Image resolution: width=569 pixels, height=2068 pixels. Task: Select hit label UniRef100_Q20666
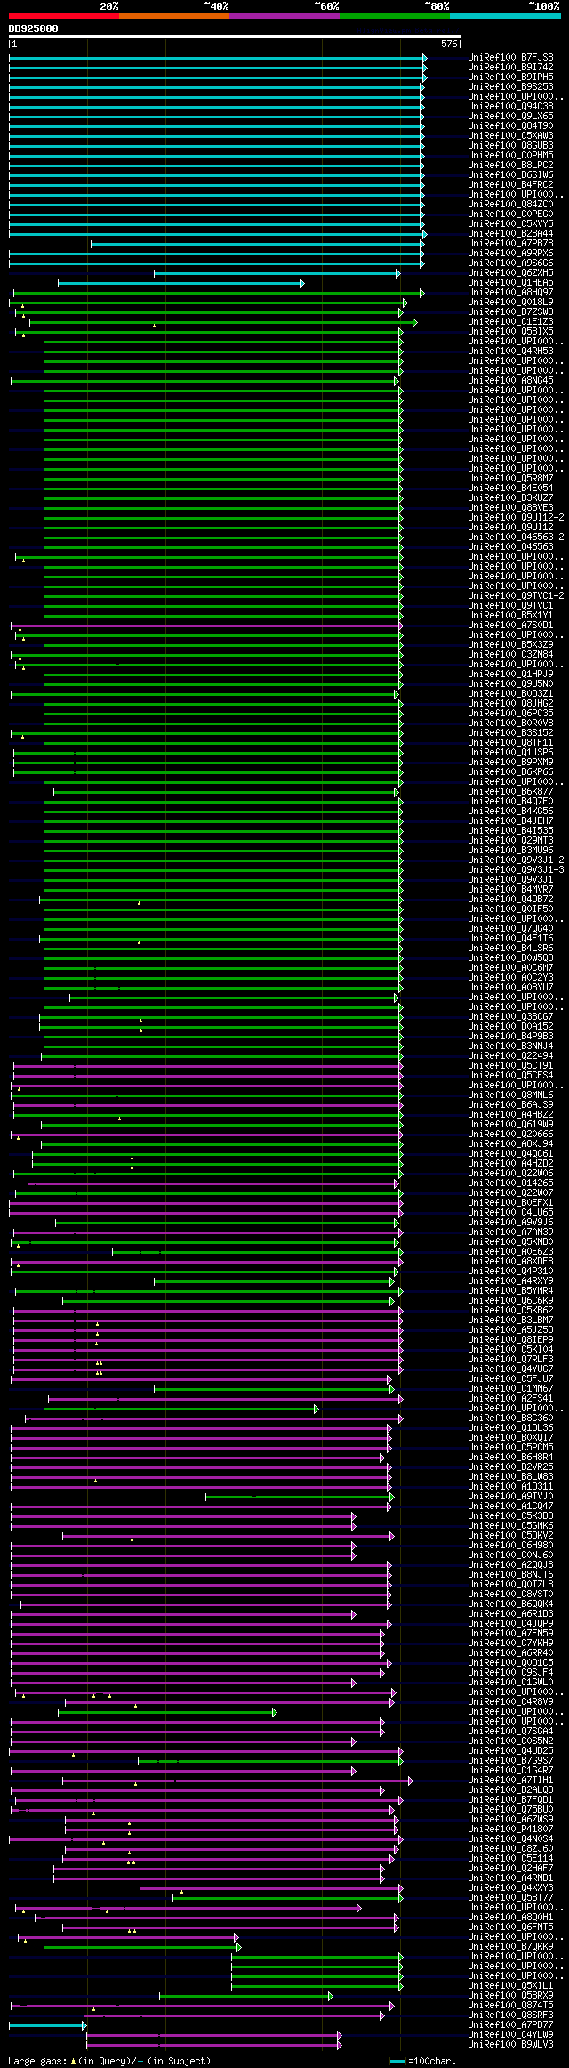(x=510, y=1135)
